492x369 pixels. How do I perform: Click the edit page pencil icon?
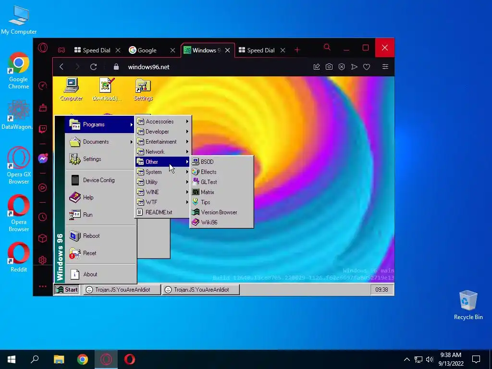tap(317, 67)
